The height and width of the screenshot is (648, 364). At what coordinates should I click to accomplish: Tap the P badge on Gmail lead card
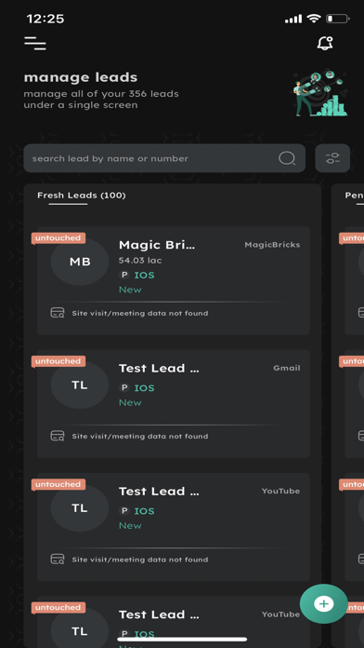tap(124, 387)
